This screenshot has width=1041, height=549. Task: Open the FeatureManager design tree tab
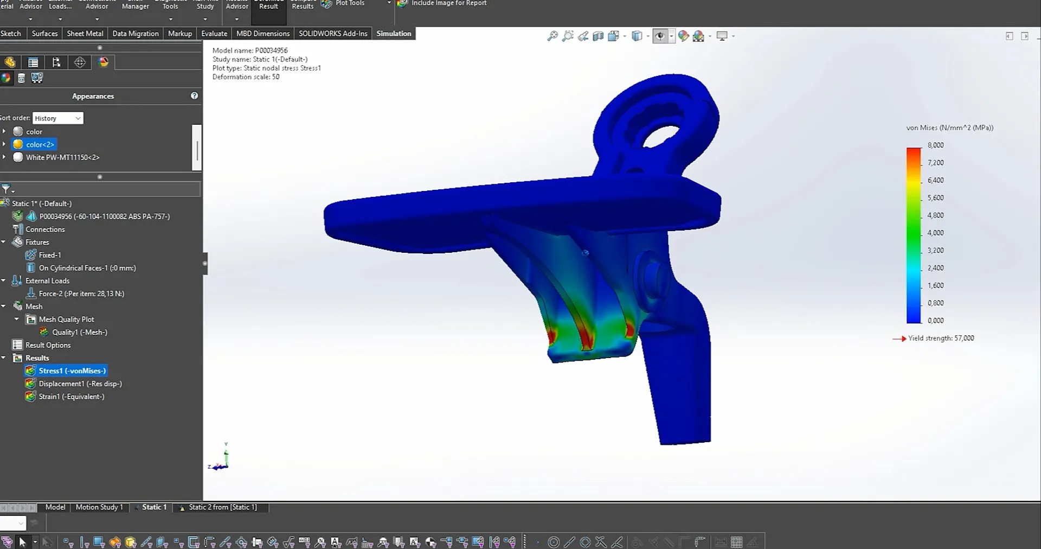click(10, 62)
